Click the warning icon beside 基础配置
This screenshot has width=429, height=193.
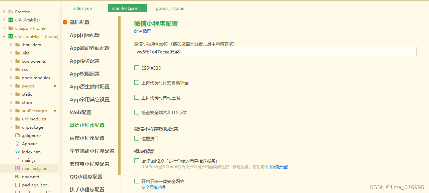pyautogui.click(x=65, y=22)
